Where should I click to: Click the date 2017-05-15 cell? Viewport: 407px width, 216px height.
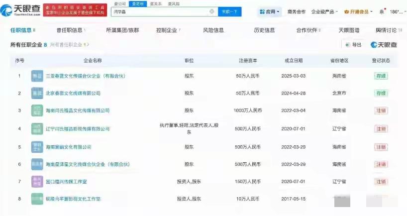pyautogui.click(x=294, y=199)
